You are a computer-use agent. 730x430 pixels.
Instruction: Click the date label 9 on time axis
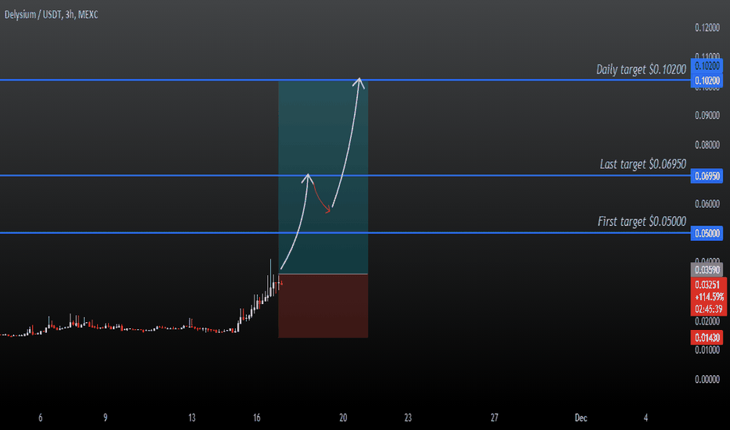click(105, 418)
